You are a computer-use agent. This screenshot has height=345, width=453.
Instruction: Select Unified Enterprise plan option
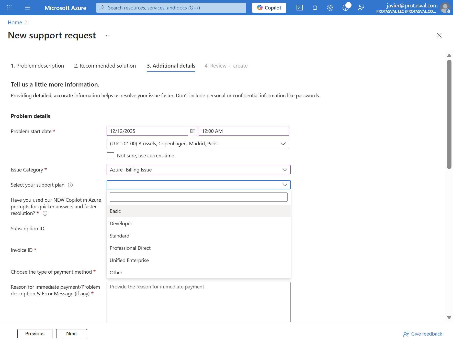[199, 260]
